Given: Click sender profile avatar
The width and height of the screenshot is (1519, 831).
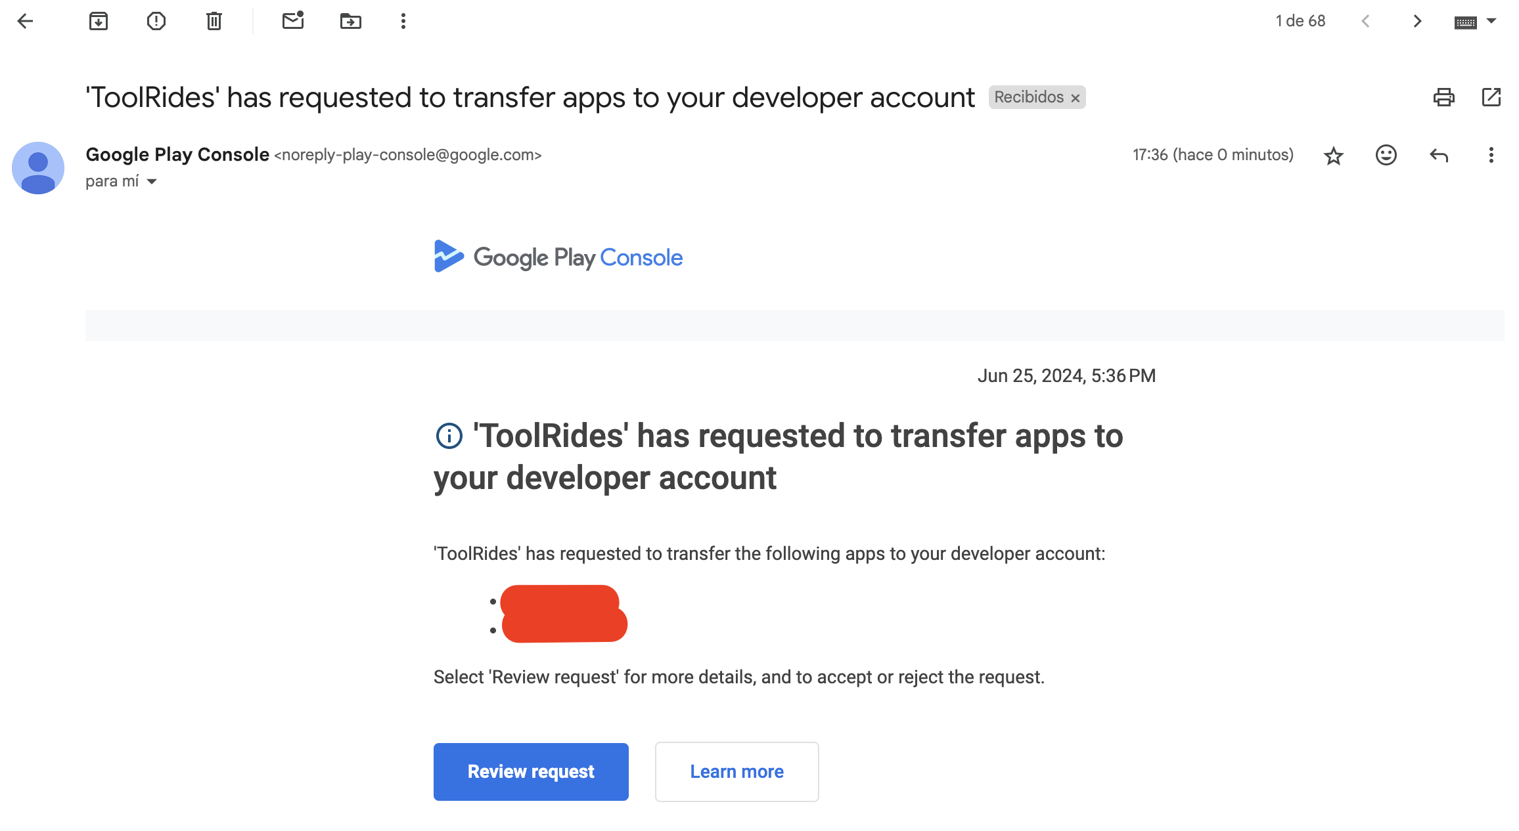Looking at the screenshot, I should (x=38, y=168).
